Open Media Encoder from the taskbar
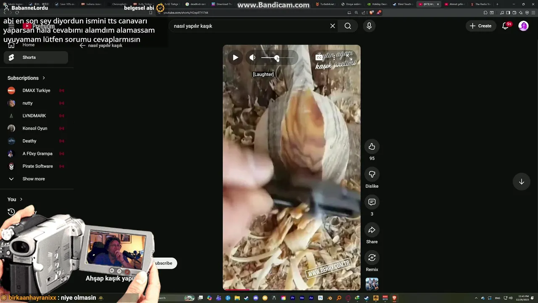The width and height of the screenshot is (538, 303). (x=302, y=298)
